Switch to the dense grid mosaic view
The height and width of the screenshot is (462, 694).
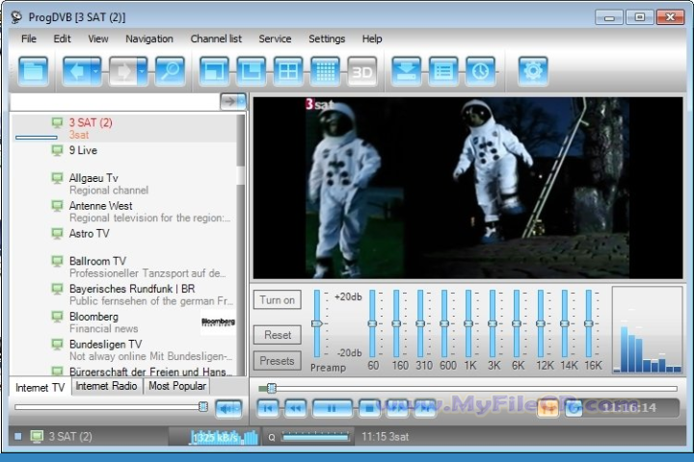pyautogui.click(x=326, y=70)
